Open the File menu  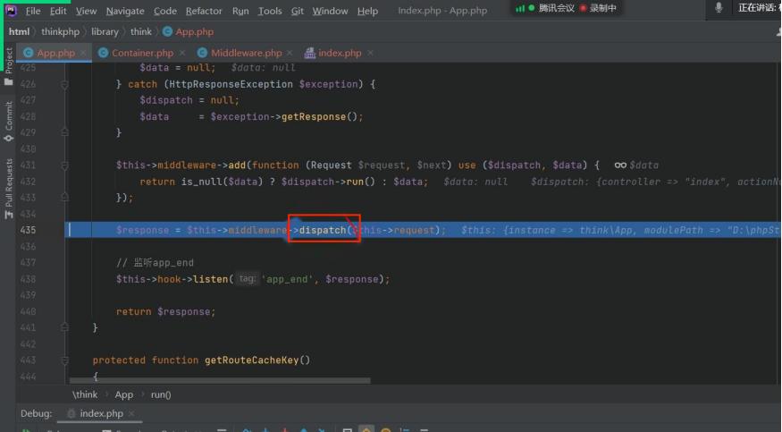click(x=33, y=11)
